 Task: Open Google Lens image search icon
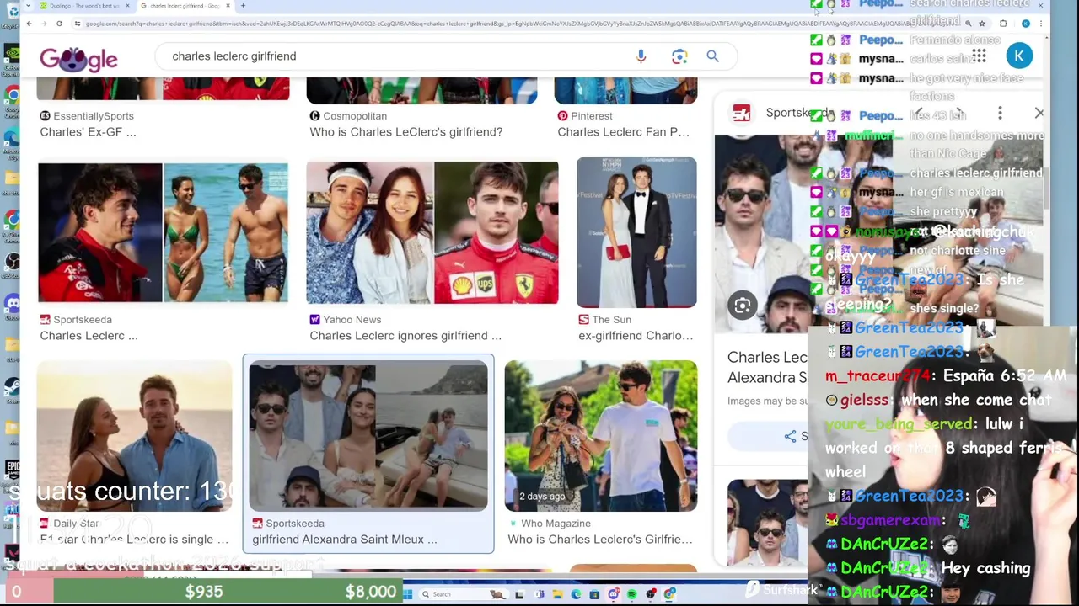(679, 56)
